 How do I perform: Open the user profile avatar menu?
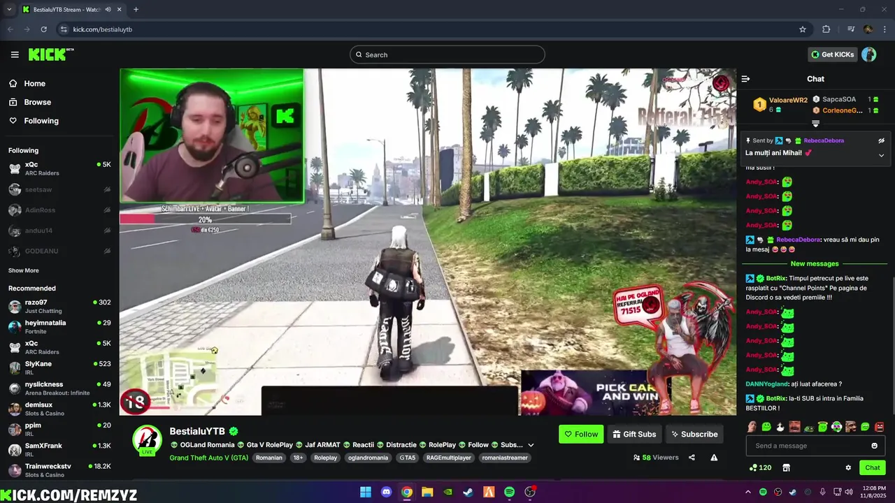[868, 54]
